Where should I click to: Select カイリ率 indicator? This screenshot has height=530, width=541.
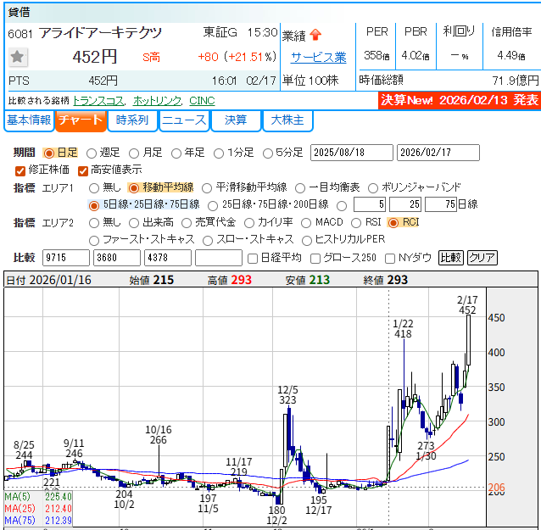(x=249, y=223)
